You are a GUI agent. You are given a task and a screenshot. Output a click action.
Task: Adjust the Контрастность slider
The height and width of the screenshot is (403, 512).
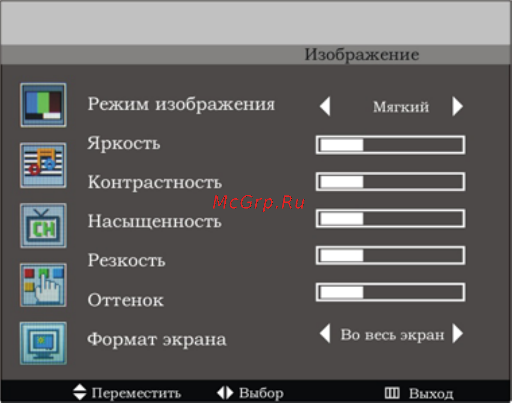[x=391, y=182]
